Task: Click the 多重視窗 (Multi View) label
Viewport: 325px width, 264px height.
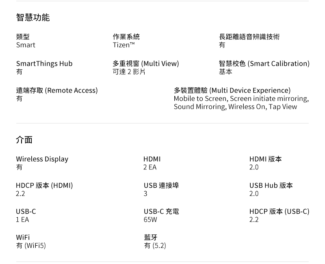Action: (145, 64)
